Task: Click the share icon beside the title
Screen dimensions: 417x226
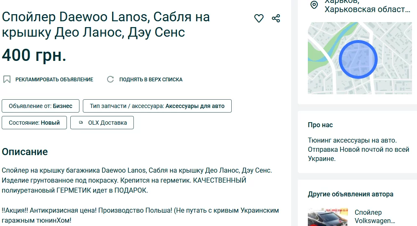Action: 276,18
